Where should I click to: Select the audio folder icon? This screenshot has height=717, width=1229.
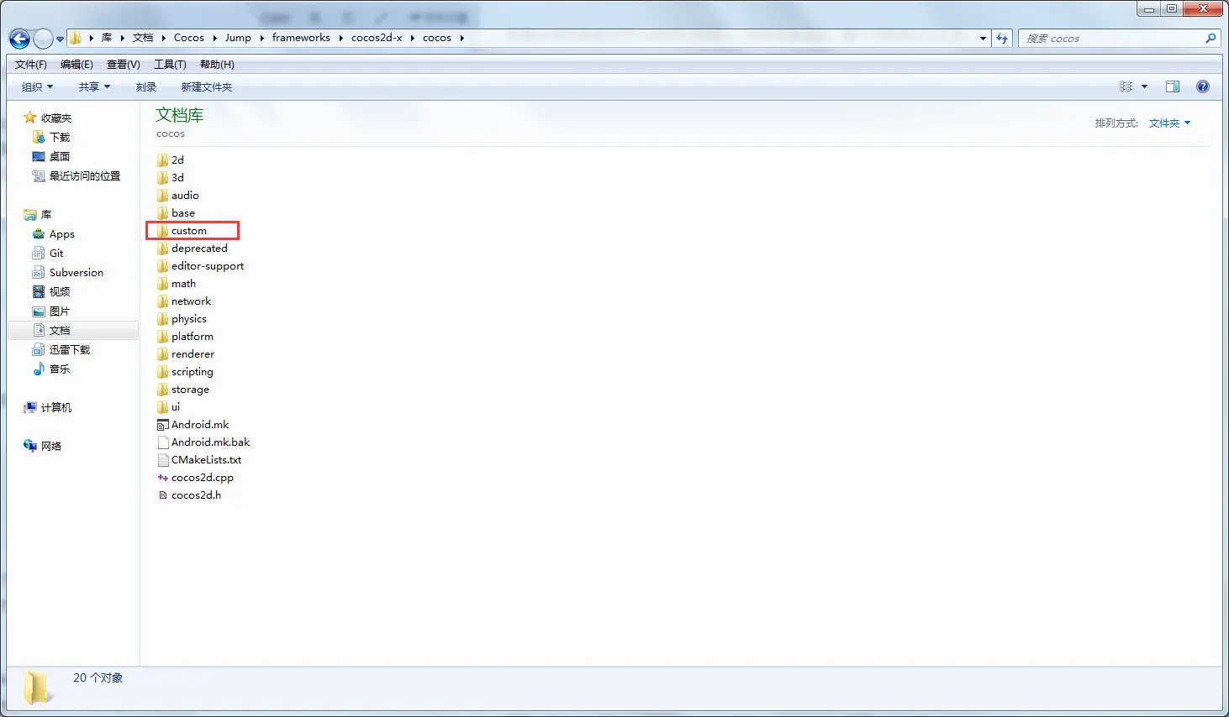(162, 195)
